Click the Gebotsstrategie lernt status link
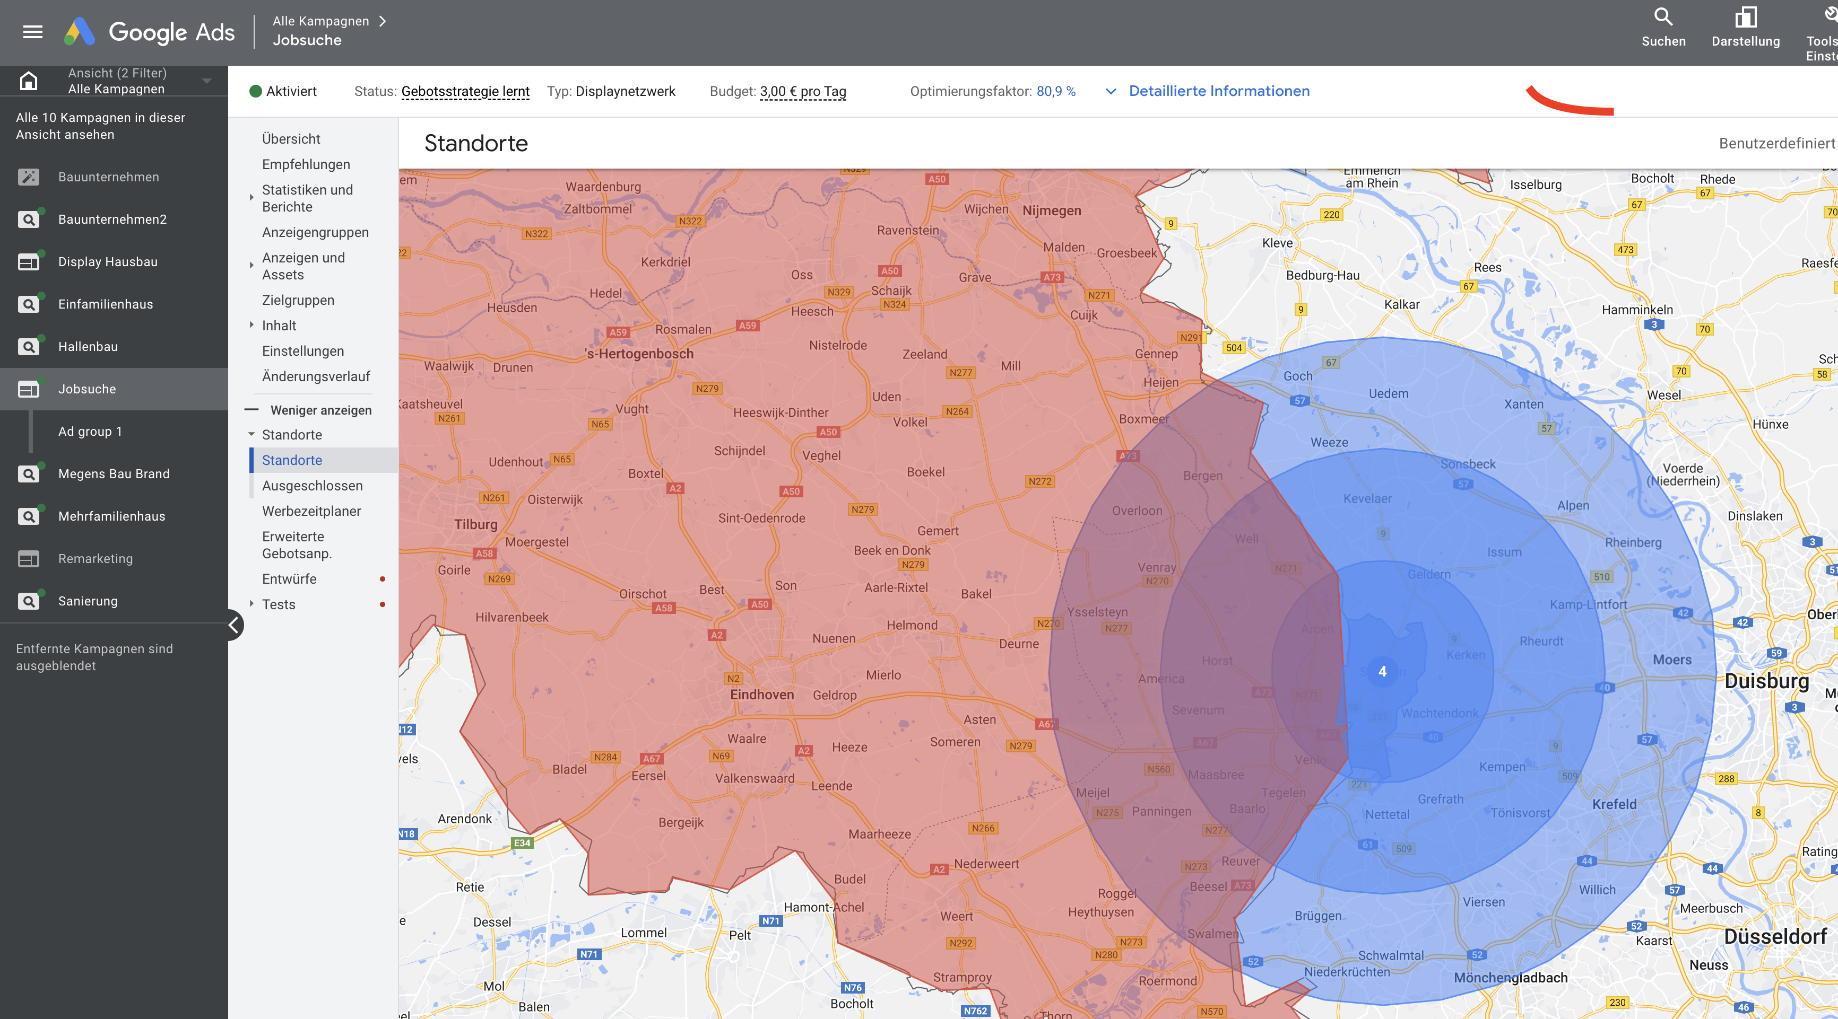Screen dimensions: 1838x1019 click(465, 91)
